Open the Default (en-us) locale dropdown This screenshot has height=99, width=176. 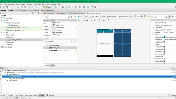pyautogui.click(x=126, y=16)
